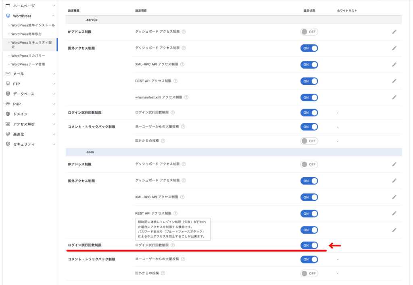Edit IPアドレス制限 whitelist pencil in .com section
Image resolution: width=413 pixels, height=285 pixels.
click(394, 164)
